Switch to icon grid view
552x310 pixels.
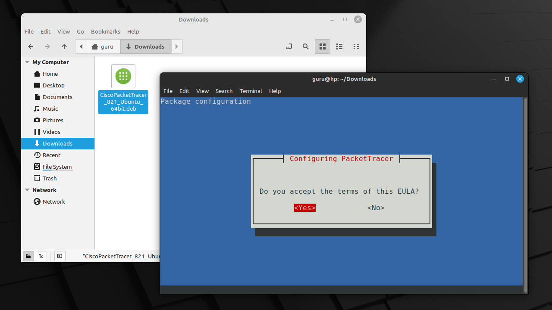[323, 46]
